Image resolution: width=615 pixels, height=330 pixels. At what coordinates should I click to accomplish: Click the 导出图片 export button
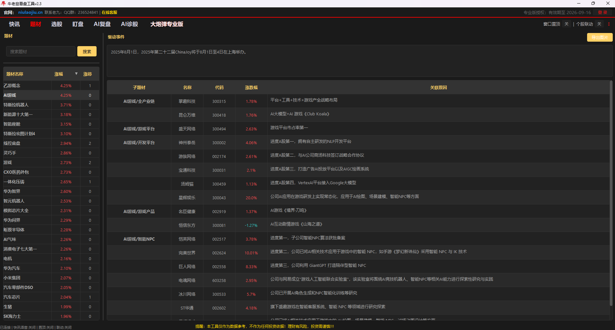pyautogui.click(x=599, y=37)
